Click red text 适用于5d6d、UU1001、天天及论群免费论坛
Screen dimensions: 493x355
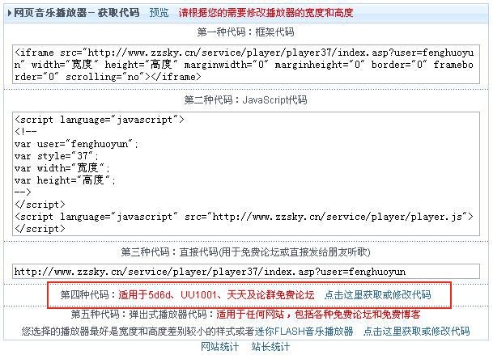pyautogui.click(x=216, y=294)
